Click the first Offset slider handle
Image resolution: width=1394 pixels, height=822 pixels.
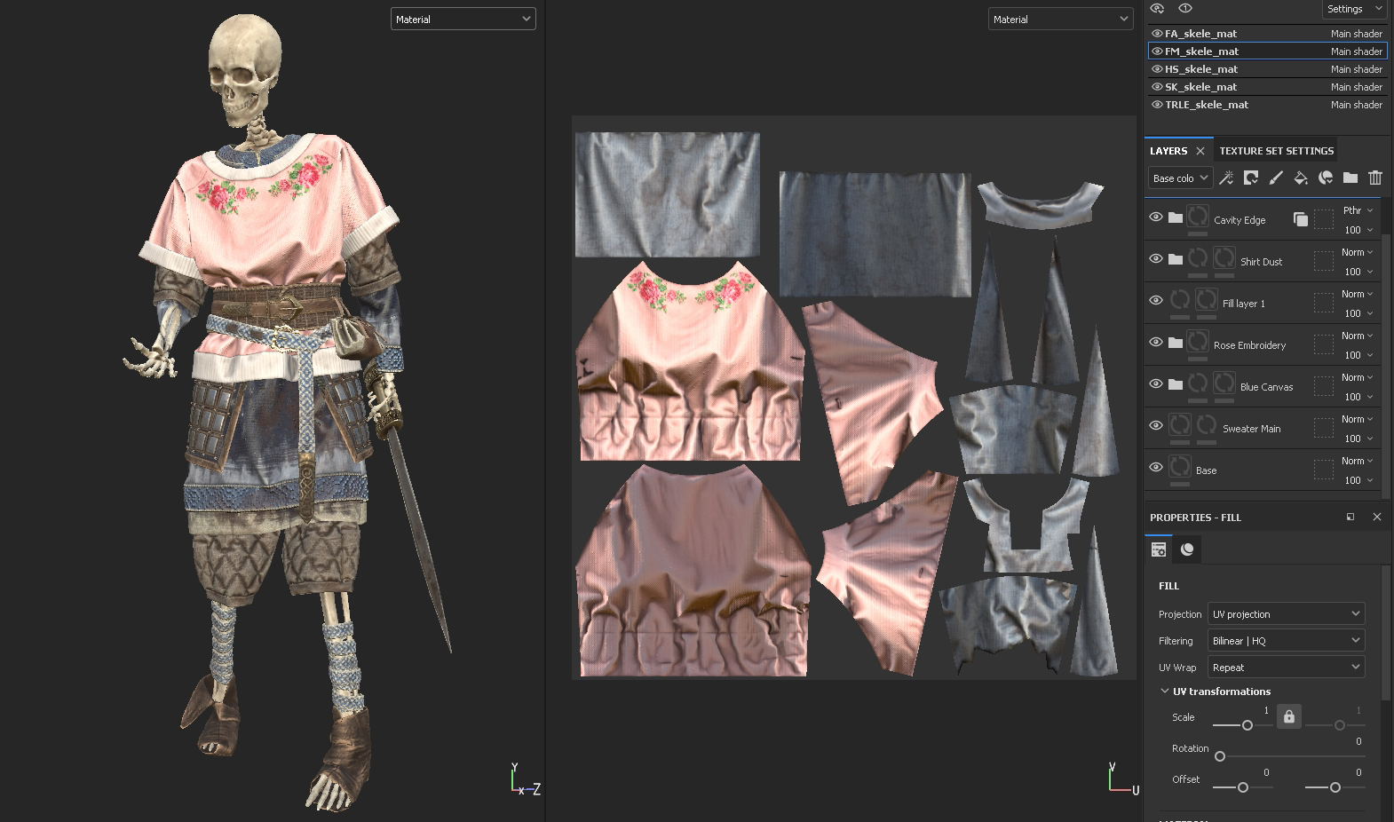tap(1243, 787)
